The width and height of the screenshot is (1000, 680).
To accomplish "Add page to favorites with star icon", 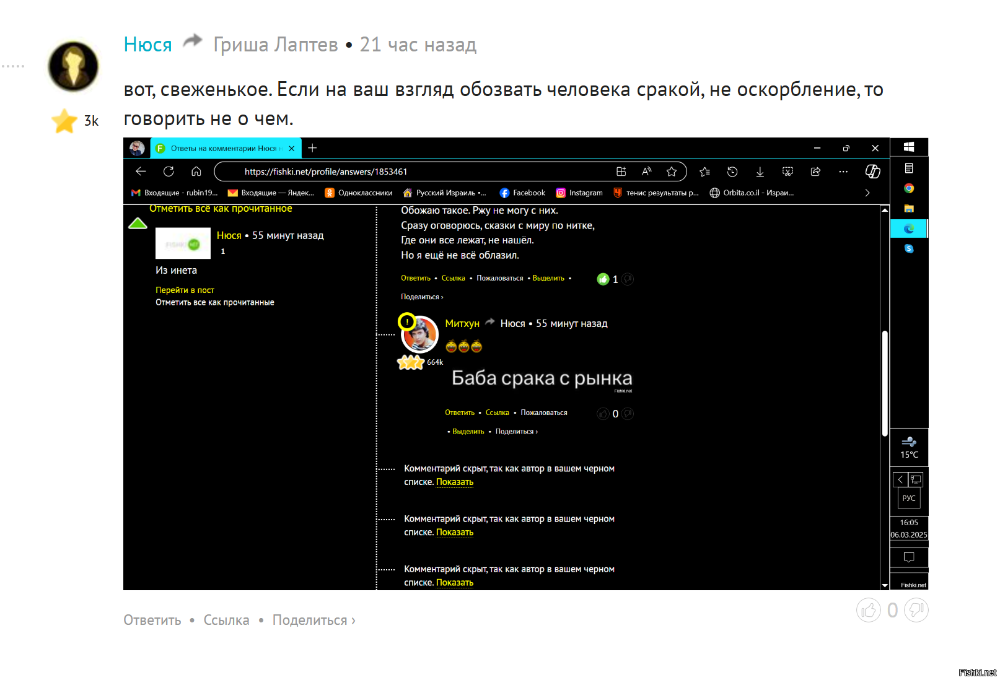I will pos(672,172).
